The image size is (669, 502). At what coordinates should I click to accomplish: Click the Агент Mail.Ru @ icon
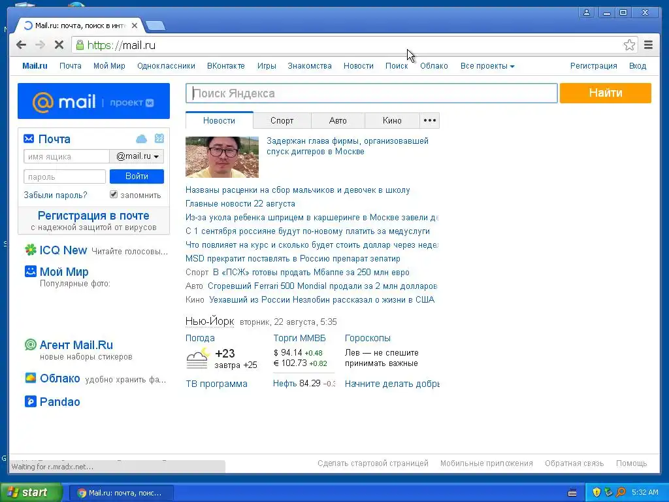pos(30,344)
